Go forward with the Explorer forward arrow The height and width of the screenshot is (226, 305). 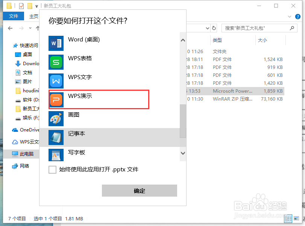click(x=21, y=28)
